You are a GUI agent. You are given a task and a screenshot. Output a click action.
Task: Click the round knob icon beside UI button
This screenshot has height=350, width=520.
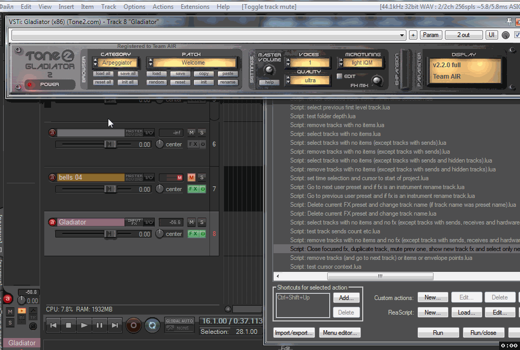coord(505,35)
